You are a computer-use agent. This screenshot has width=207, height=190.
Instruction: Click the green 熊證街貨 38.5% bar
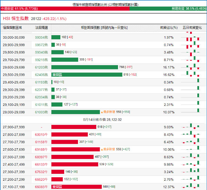pos(168,9)
